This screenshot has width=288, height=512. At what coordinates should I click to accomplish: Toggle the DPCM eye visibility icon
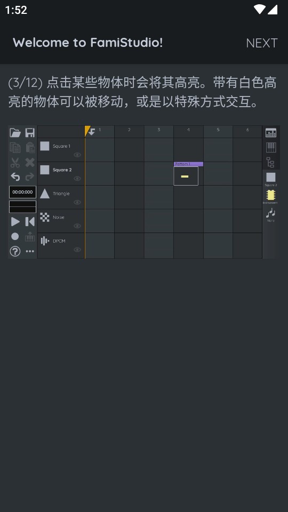[77, 250]
